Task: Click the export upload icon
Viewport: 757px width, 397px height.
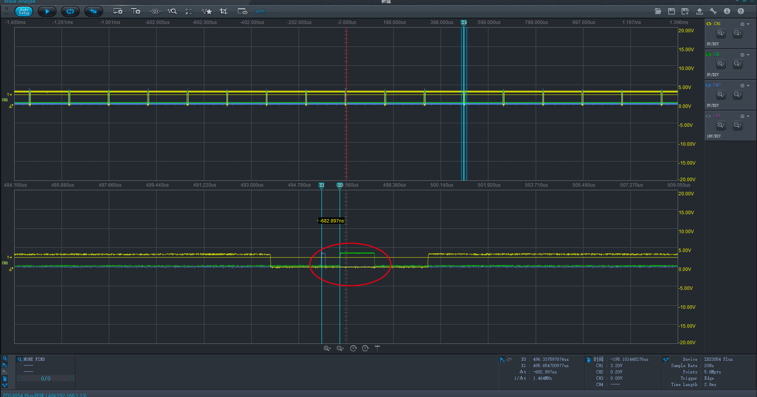Action: click(699, 11)
